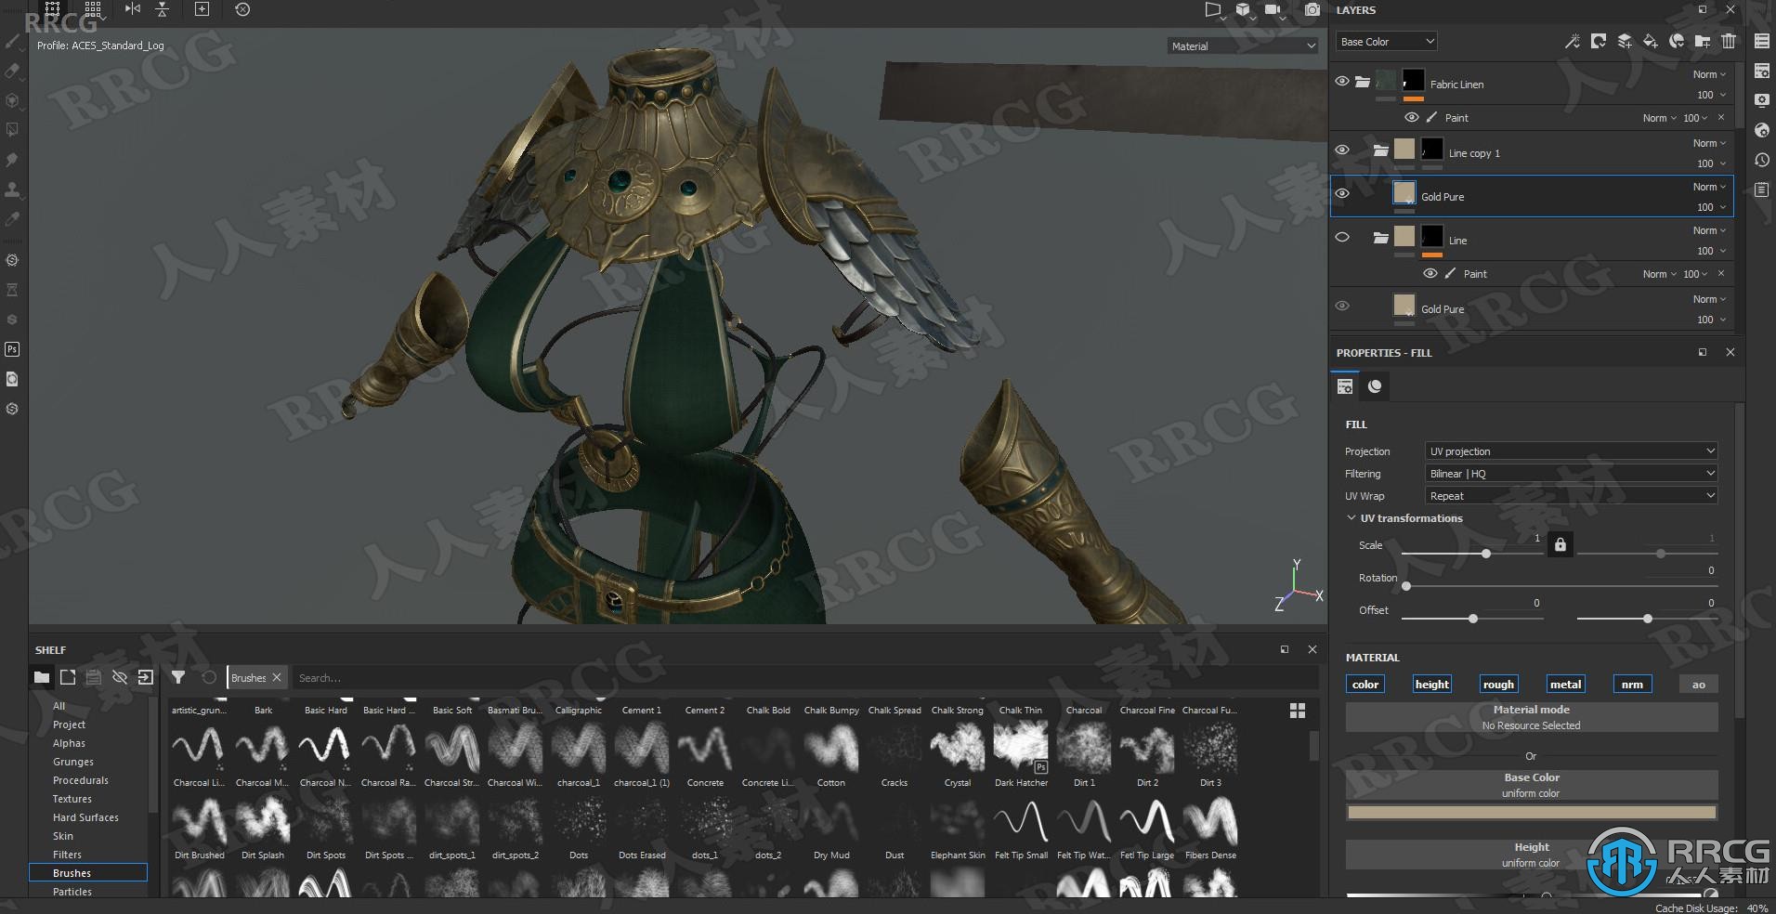
Task: Toggle the scale lock icon
Action: pos(1561,544)
